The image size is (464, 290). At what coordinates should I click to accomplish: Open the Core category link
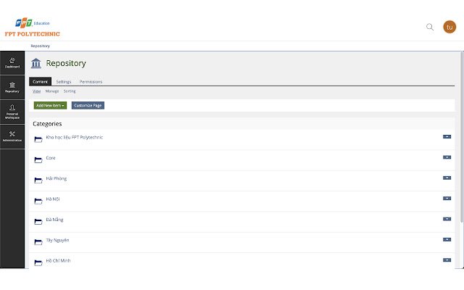pyautogui.click(x=51, y=158)
